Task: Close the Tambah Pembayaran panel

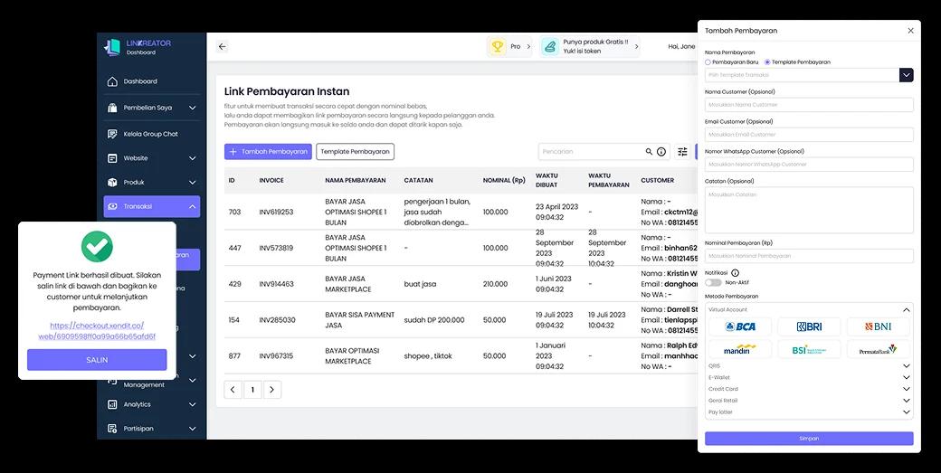Action: click(x=910, y=31)
